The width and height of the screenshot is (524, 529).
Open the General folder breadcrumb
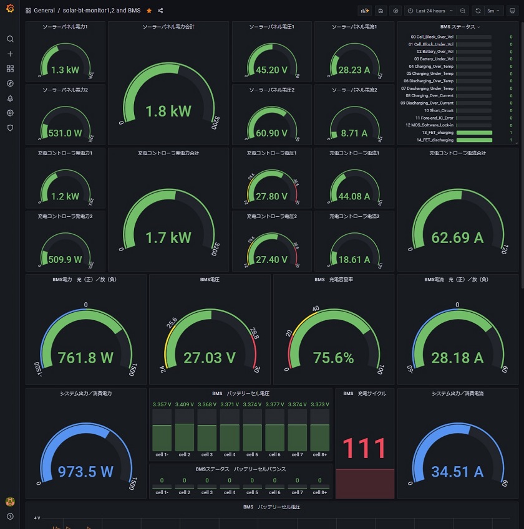point(44,11)
